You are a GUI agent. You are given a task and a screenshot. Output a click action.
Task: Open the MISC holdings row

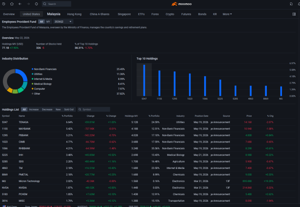tap(149, 201)
